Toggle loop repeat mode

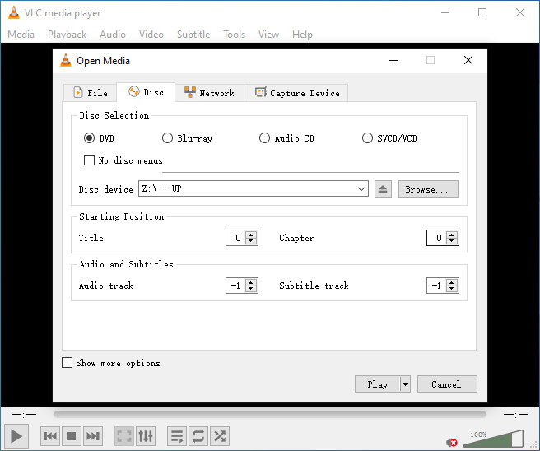point(198,436)
